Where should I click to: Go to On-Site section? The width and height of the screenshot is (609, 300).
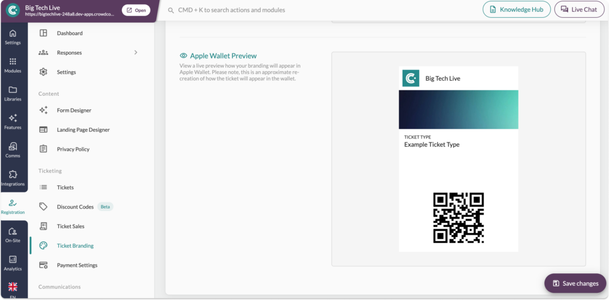click(12, 235)
